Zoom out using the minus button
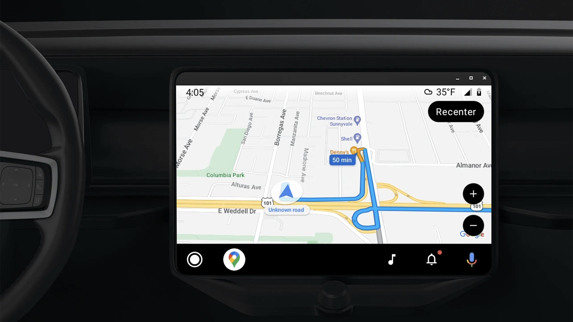This screenshot has width=573, height=322. pos(473,225)
